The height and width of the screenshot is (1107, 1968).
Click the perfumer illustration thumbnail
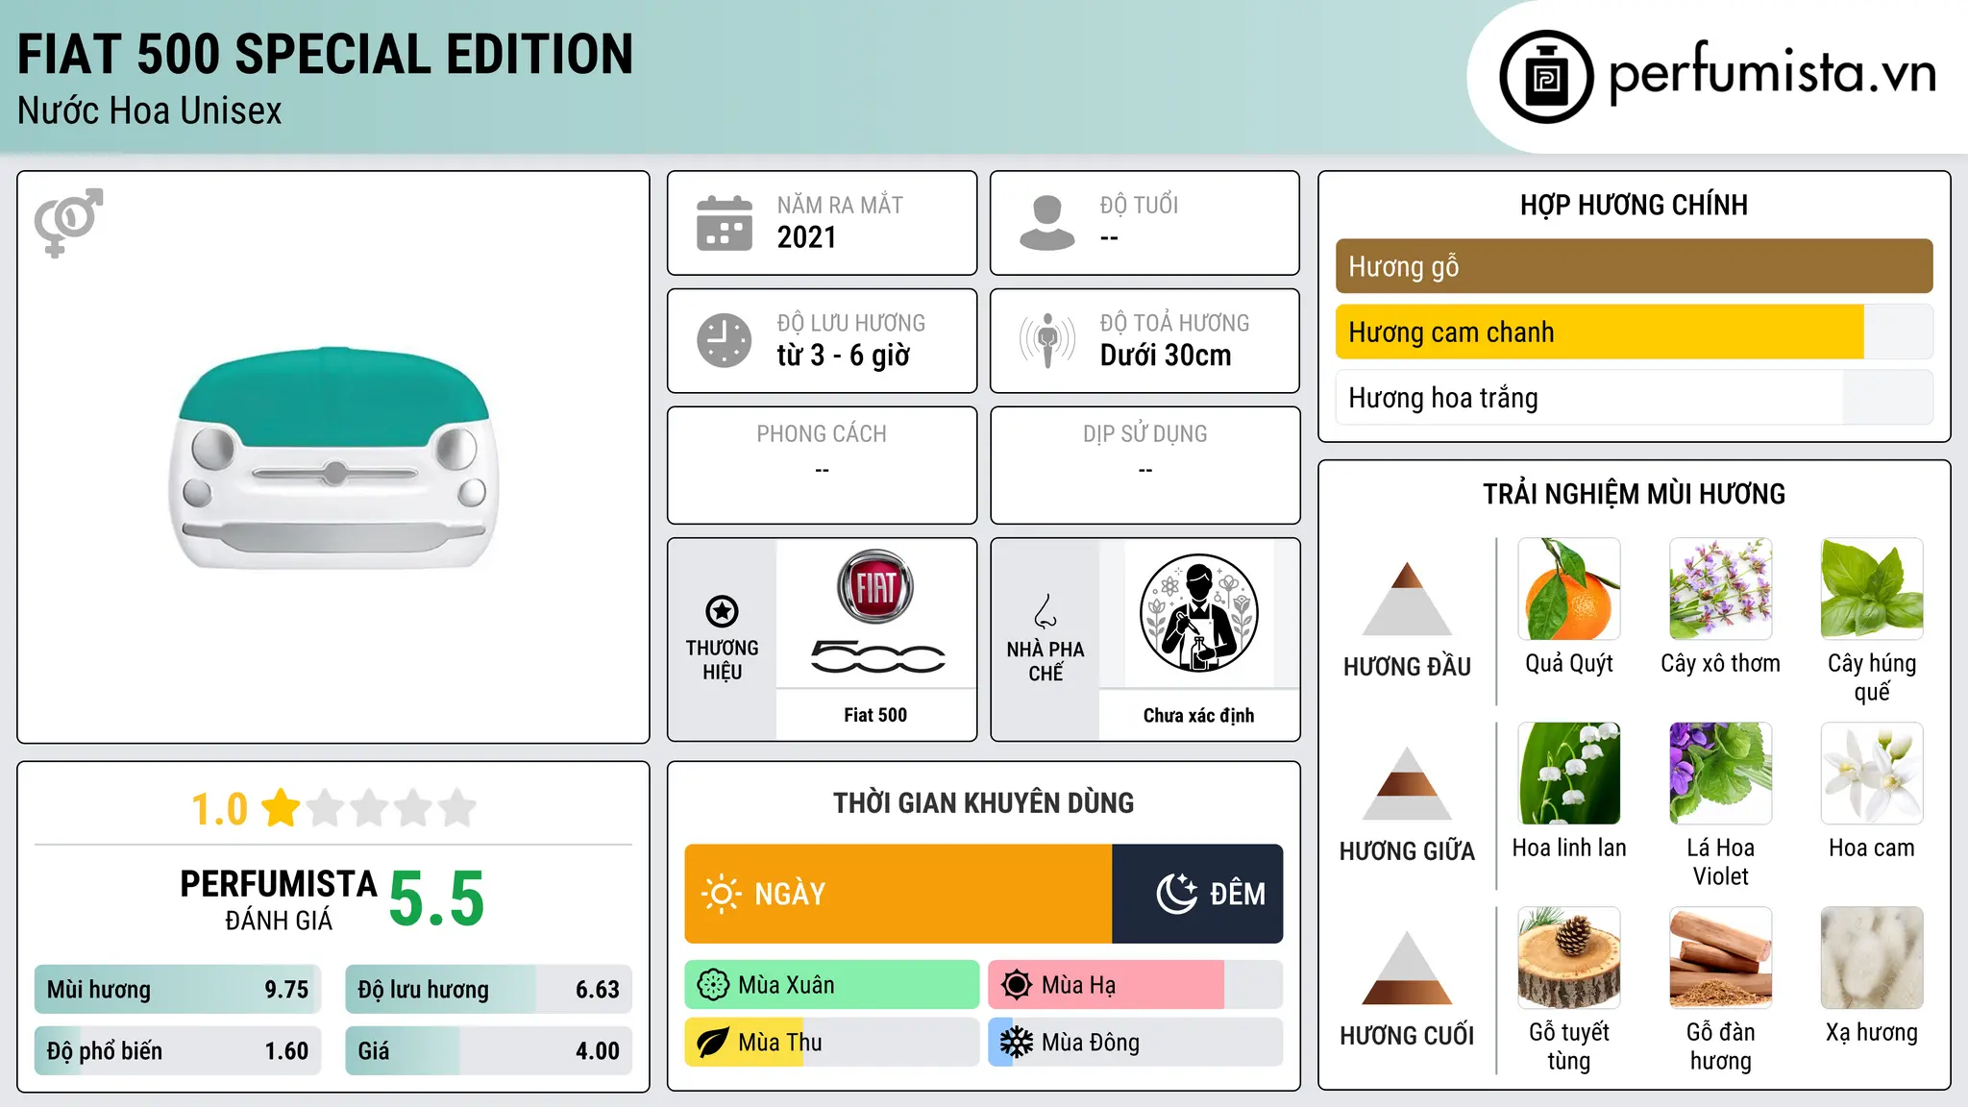1199,613
